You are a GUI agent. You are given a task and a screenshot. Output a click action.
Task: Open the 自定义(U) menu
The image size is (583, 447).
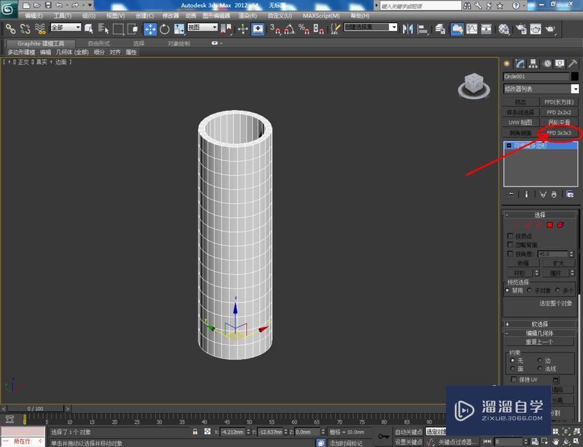(x=280, y=16)
